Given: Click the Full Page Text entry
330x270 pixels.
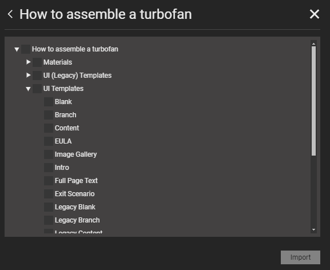Looking at the screenshot, I should pyautogui.click(x=76, y=181).
